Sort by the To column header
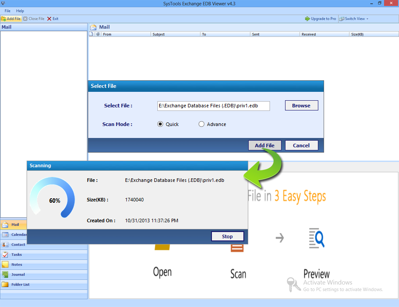This screenshot has width=399, height=307. point(225,34)
